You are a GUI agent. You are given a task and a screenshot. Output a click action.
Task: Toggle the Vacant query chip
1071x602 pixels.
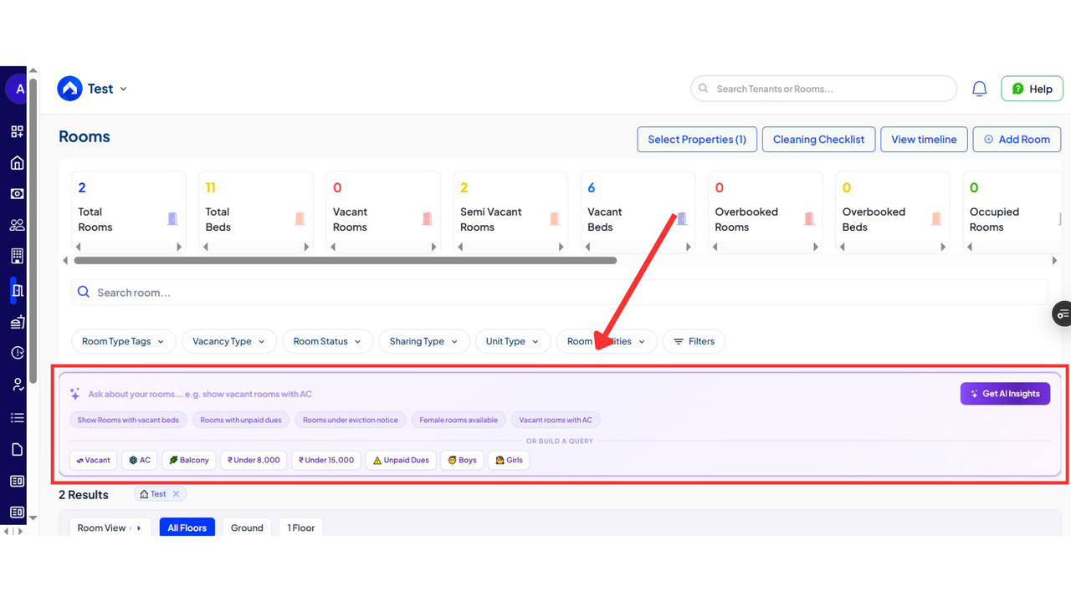[x=93, y=460]
